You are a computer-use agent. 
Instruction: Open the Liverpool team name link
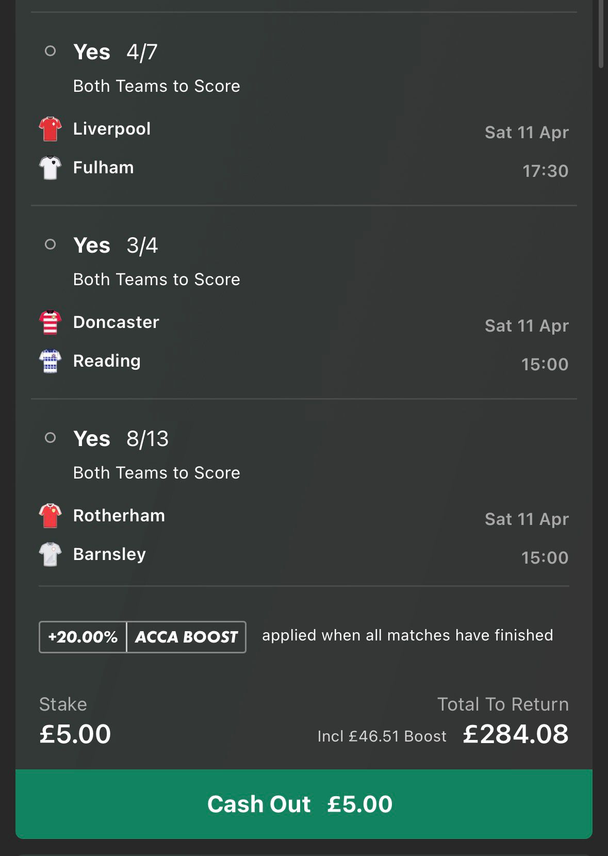112,129
